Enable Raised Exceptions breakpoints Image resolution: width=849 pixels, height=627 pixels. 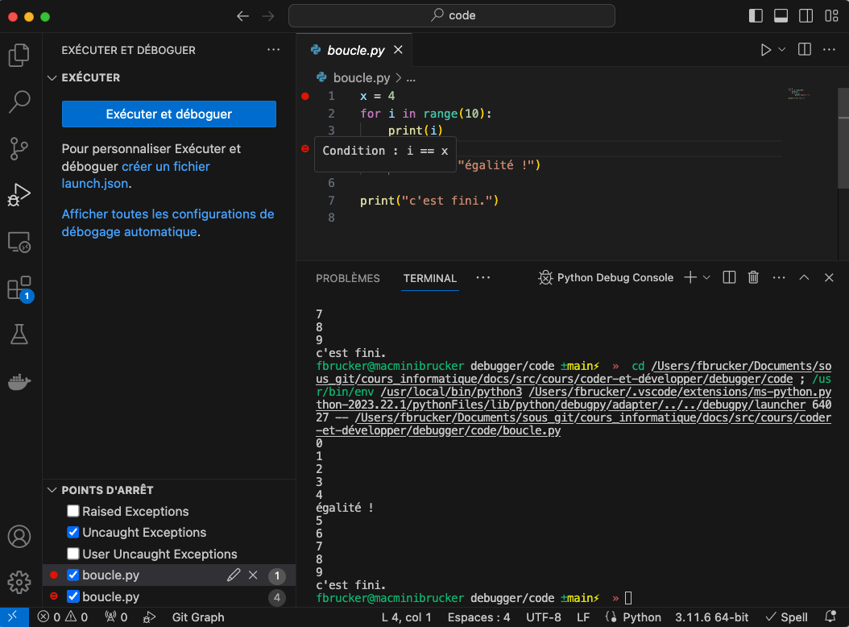click(72, 511)
